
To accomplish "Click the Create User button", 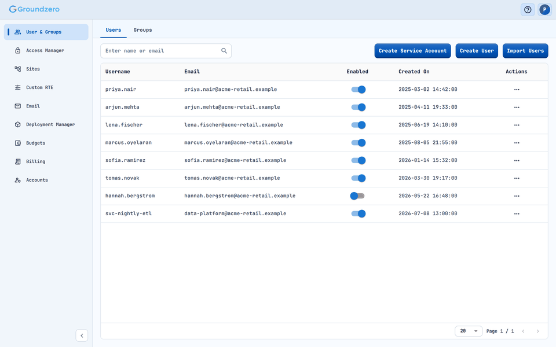I will click(x=477, y=51).
